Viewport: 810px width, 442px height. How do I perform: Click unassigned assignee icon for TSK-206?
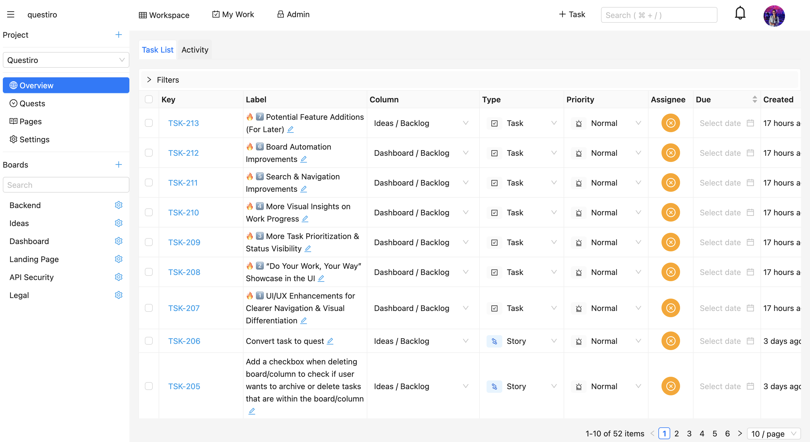[670, 341]
